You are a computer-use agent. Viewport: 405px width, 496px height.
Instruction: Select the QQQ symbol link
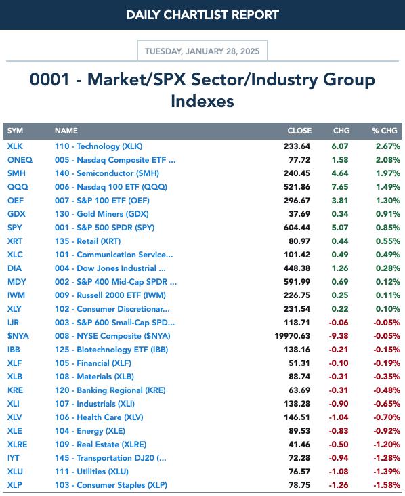[18, 187]
